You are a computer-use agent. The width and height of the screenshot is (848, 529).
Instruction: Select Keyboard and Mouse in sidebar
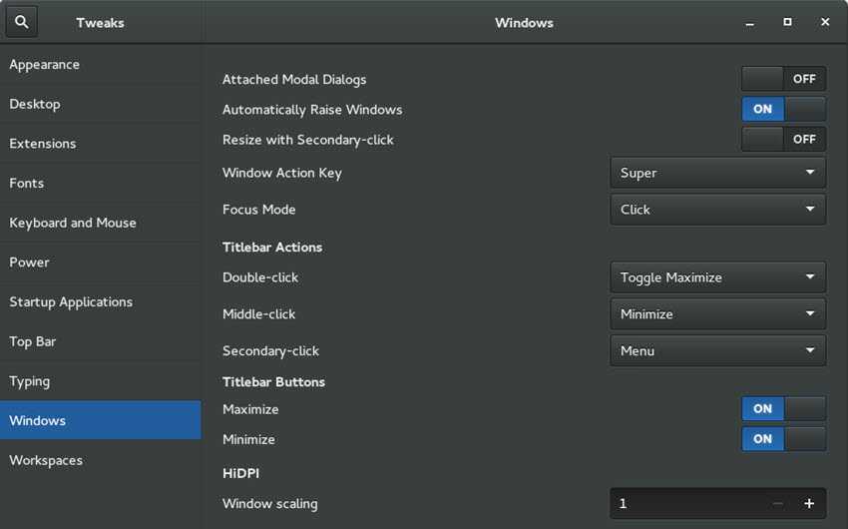tap(73, 223)
